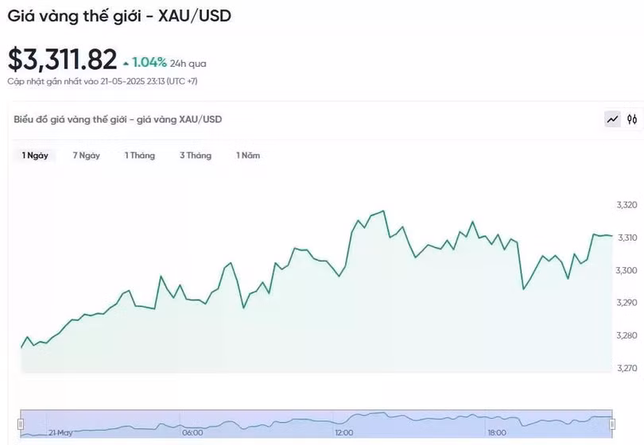Select the 1 Ngày time range
This screenshot has width=644, height=445.
click(35, 156)
